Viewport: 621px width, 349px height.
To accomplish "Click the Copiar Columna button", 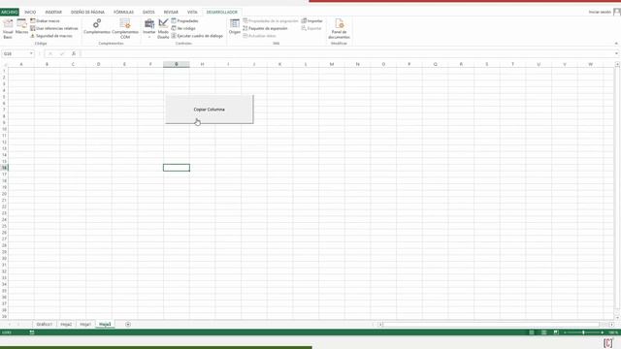I will (210, 110).
